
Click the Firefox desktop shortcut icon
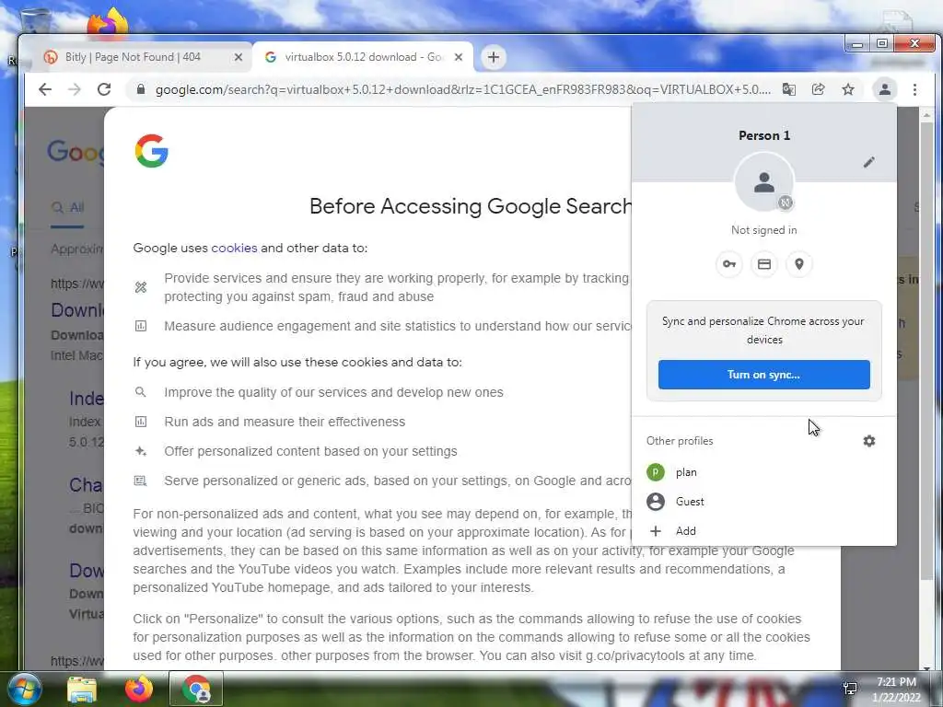pyautogui.click(x=107, y=23)
